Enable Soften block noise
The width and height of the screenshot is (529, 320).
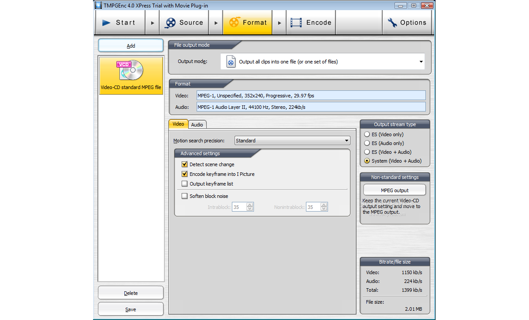[x=185, y=196]
